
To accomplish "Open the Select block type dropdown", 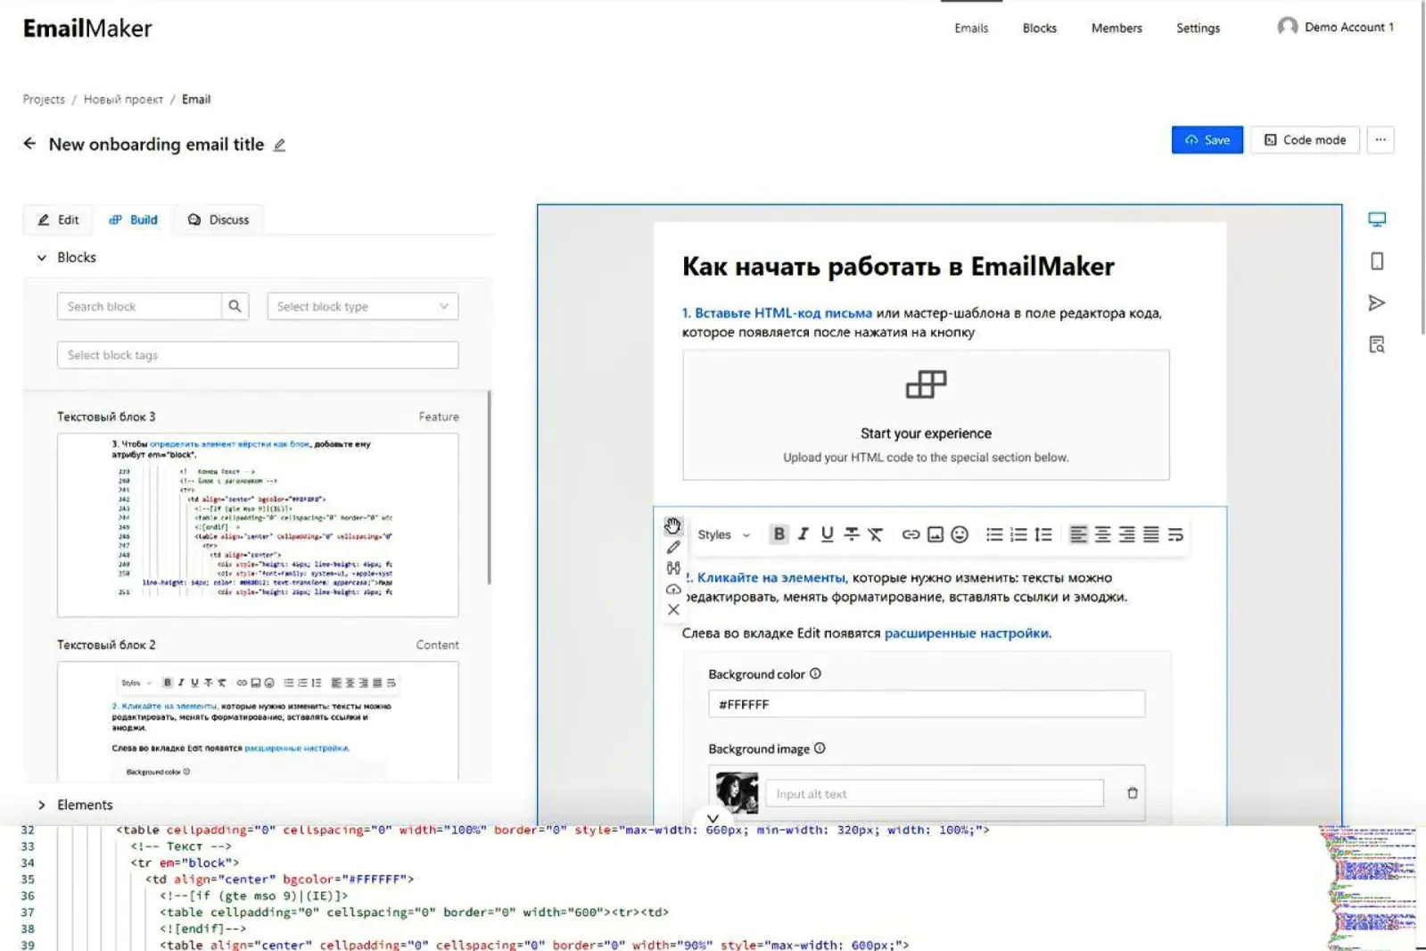I will pos(363,306).
